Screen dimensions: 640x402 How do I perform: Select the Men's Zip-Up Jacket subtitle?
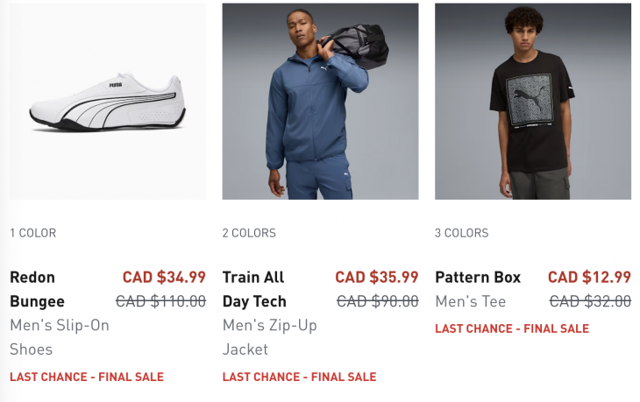tap(270, 337)
